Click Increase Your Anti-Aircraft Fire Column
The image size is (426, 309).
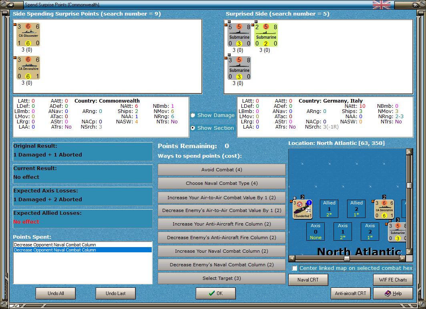point(222,224)
